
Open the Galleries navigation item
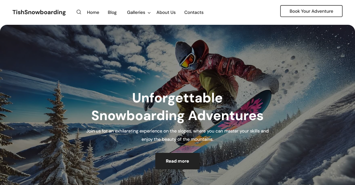pos(136,12)
